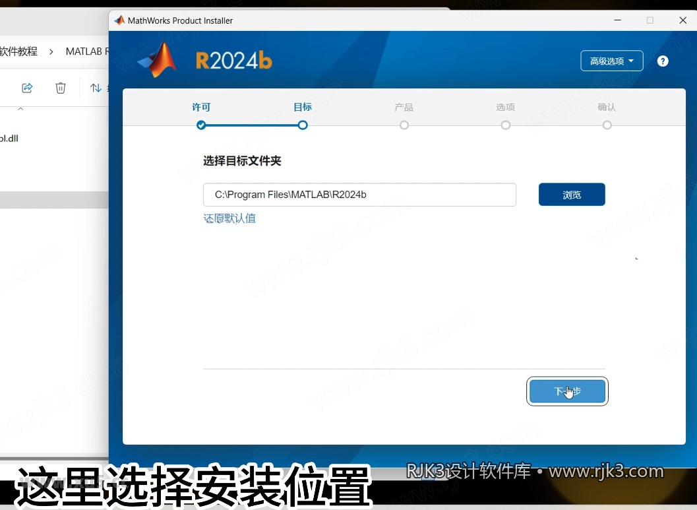Screen dimensions: 697x510
Task: Select the 确认 step tab
Action: tap(607, 107)
